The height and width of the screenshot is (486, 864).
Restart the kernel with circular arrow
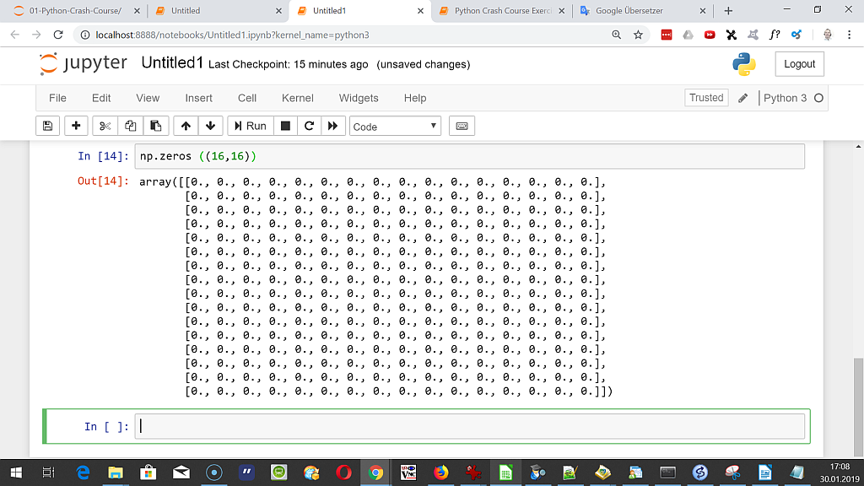pos(309,127)
